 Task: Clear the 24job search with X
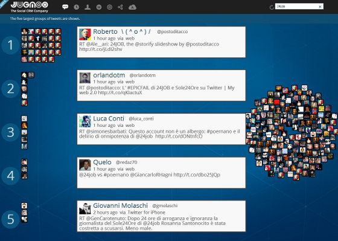[x=320, y=7]
